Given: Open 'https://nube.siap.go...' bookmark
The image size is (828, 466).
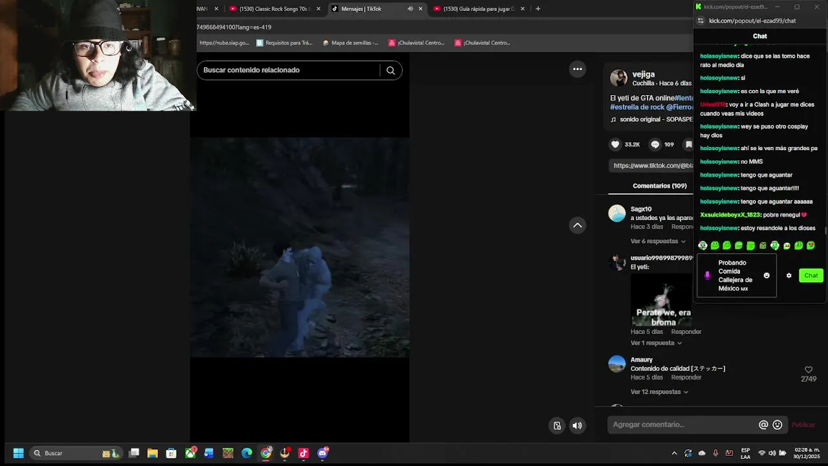Looking at the screenshot, I should pyautogui.click(x=224, y=43).
